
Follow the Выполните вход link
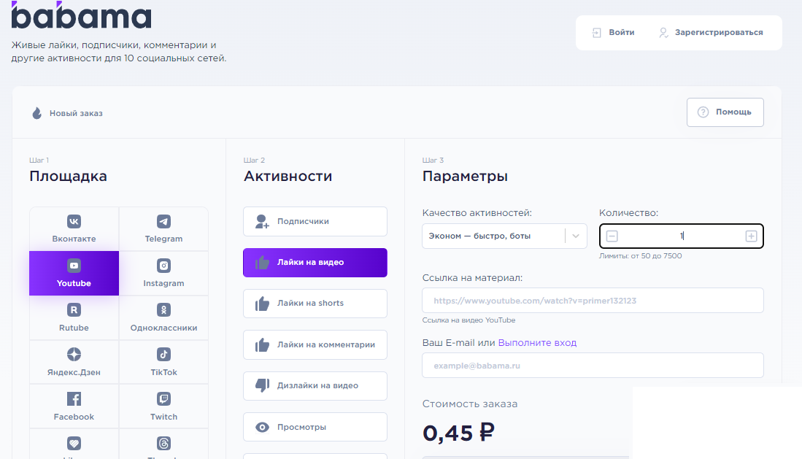(537, 343)
